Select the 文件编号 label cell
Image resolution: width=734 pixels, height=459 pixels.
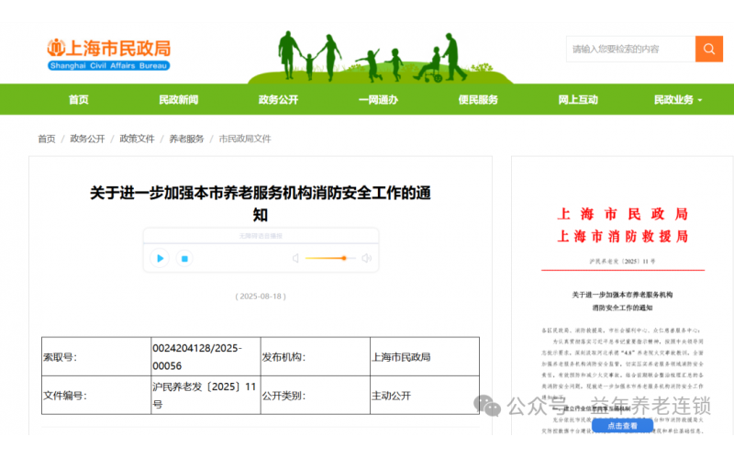click(x=96, y=396)
